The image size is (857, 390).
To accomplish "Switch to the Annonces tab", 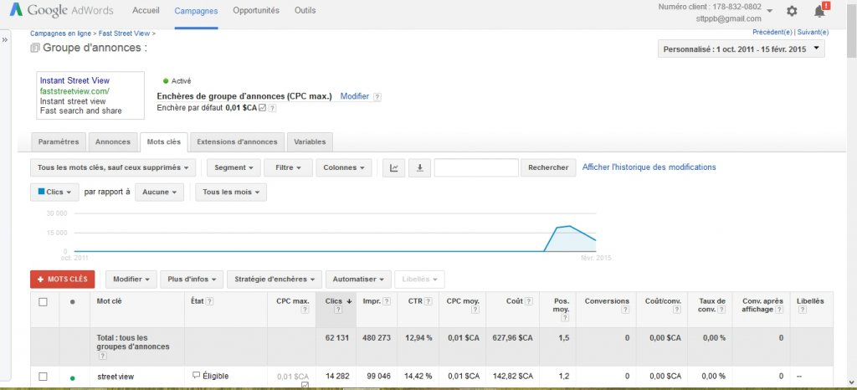I will 113,141.
